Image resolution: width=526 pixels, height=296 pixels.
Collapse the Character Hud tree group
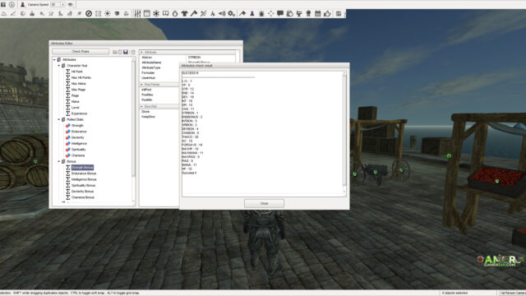[x=58, y=66]
